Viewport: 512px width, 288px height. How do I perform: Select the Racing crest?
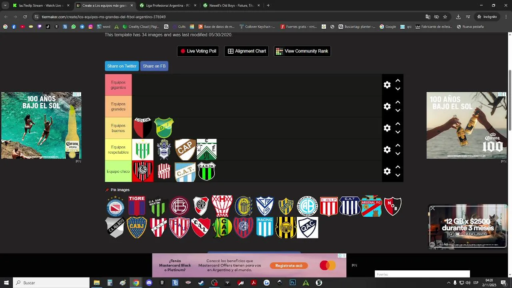tap(265, 228)
